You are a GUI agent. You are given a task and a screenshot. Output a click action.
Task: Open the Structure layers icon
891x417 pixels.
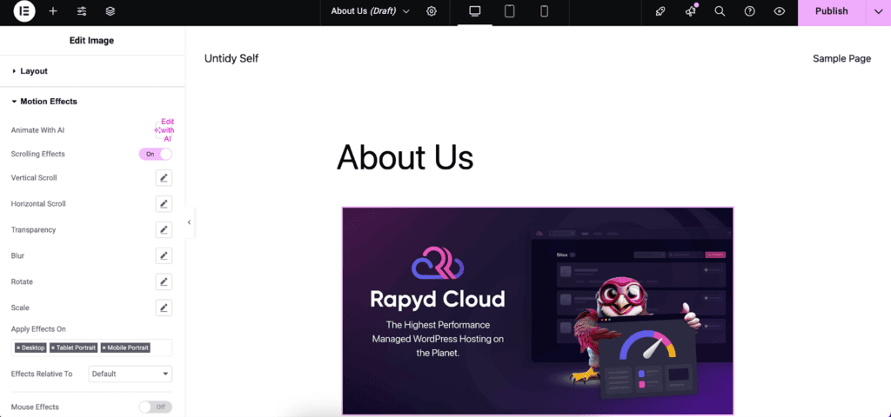pyautogui.click(x=111, y=11)
